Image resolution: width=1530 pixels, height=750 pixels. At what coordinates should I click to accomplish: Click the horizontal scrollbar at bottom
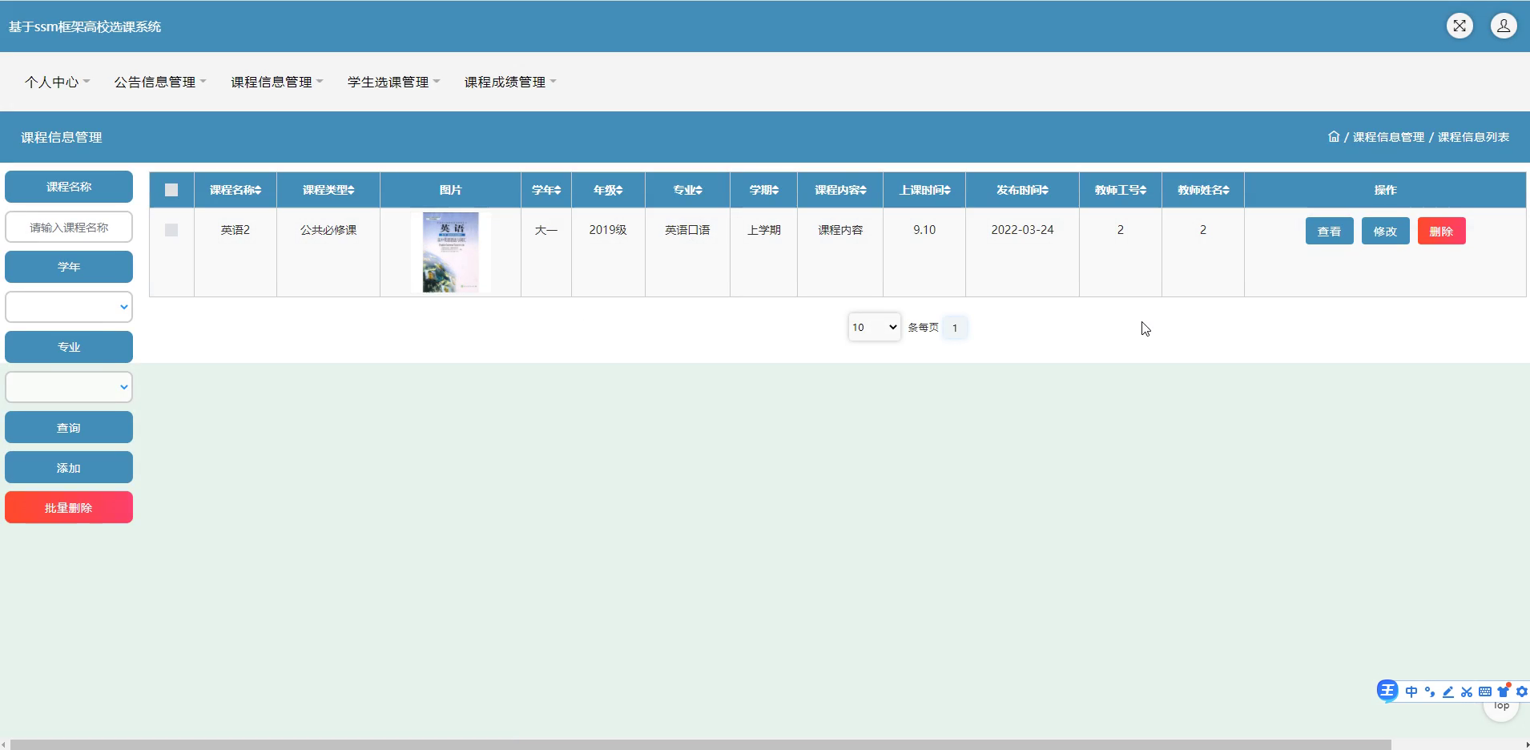pyautogui.click(x=699, y=744)
